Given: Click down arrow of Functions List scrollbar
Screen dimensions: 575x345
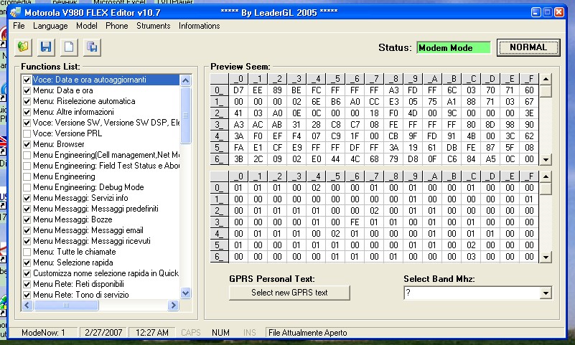Looking at the screenshot, I should coord(185,293).
